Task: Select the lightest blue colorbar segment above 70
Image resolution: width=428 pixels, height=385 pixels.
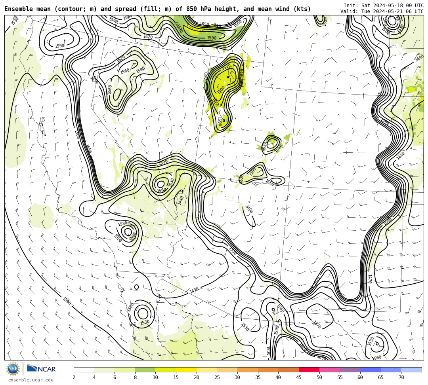Action: point(411,370)
